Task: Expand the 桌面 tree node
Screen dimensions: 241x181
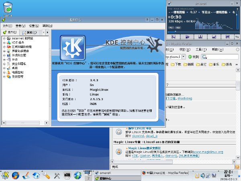Action: pyautogui.click(x=4, y=68)
